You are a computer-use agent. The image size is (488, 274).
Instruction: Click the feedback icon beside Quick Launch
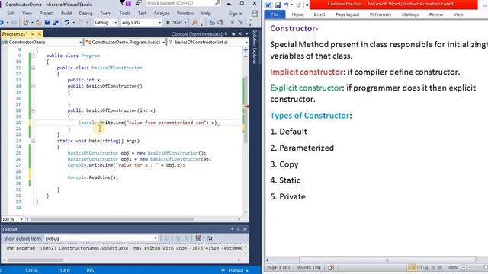[139, 3]
